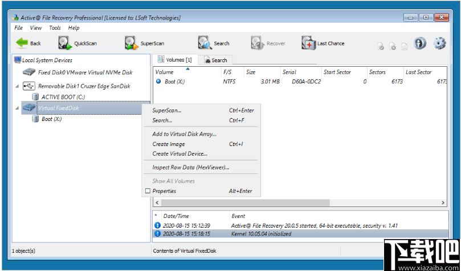Screen dimensions: 461x271
Task: Select Removable Disk1 Cruzer Edge SanDisk
Action: pos(84,86)
